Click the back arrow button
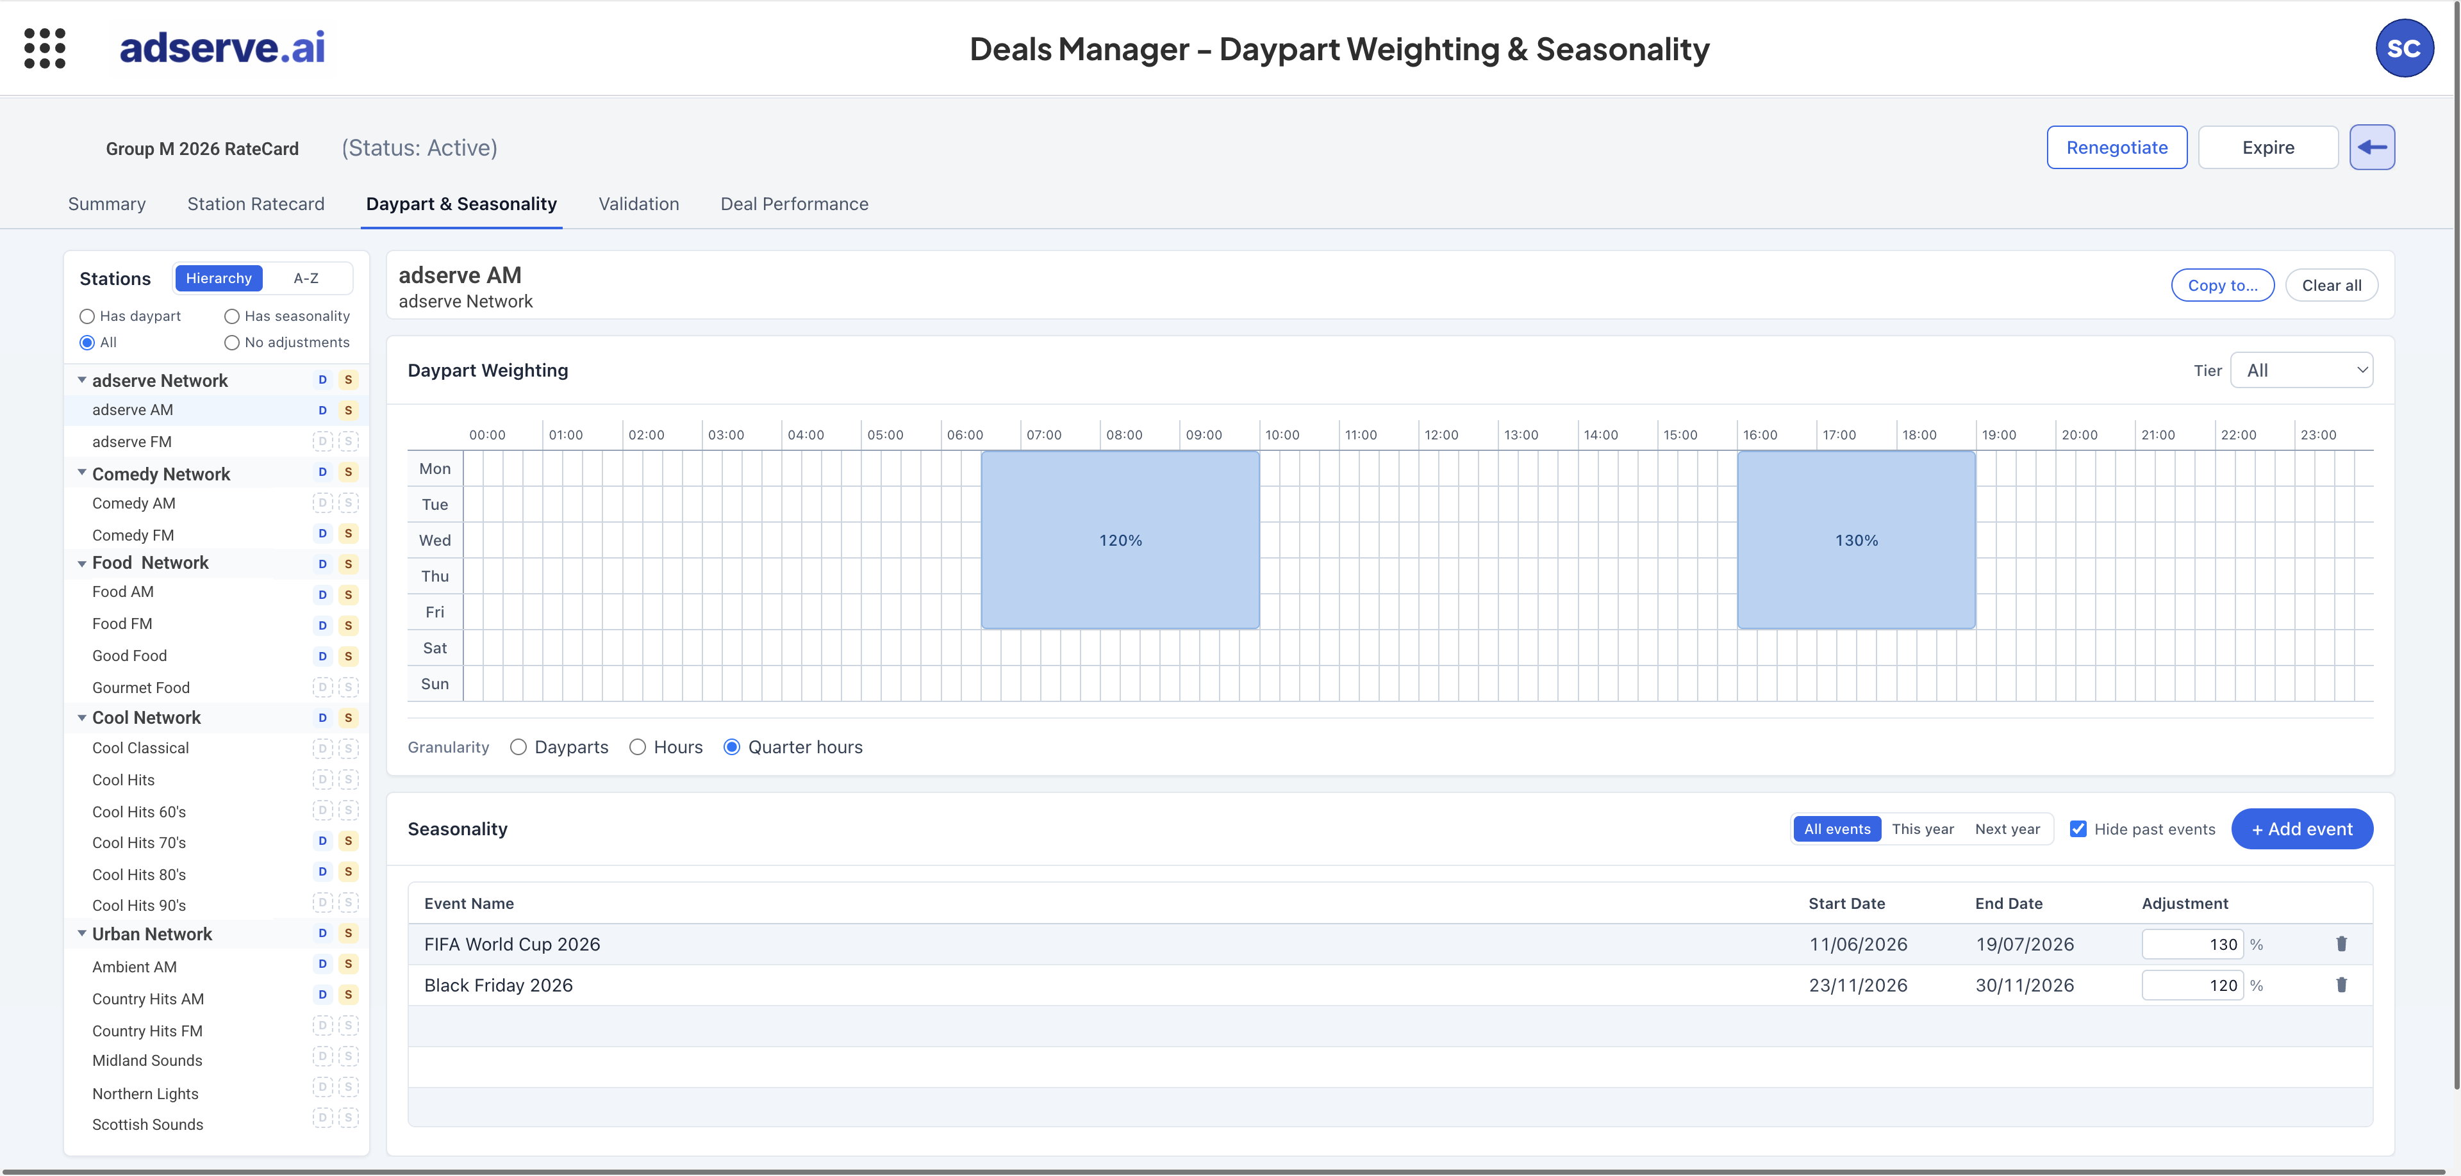This screenshot has width=2461, height=1176. (x=2371, y=147)
